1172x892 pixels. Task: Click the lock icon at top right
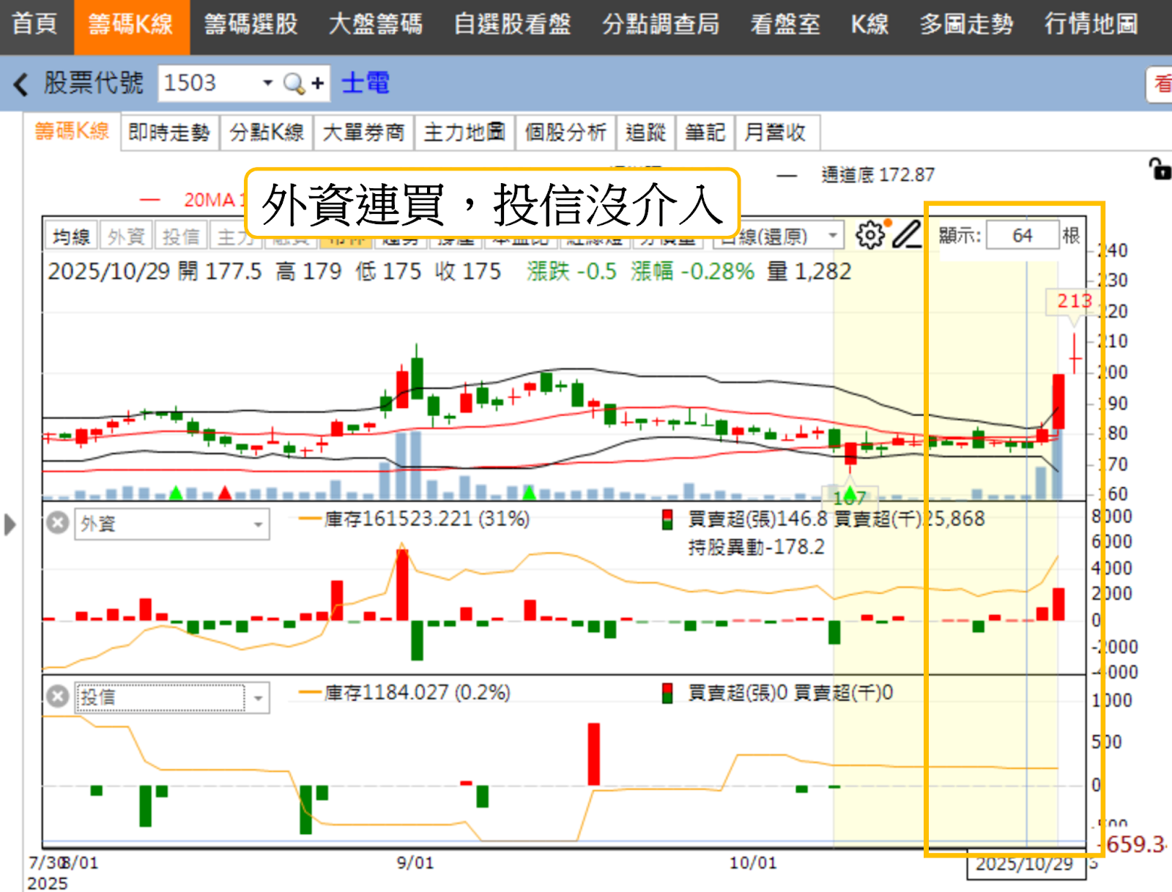pos(1160,168)
